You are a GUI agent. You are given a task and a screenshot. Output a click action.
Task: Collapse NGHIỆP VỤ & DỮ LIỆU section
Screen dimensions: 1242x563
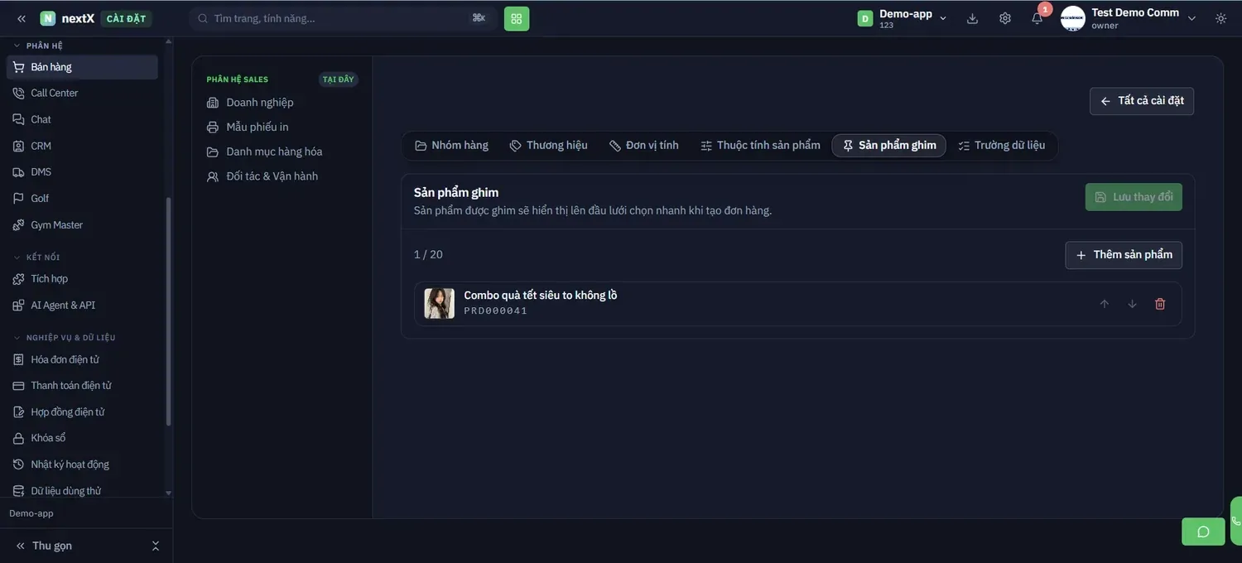click(64, 338)
